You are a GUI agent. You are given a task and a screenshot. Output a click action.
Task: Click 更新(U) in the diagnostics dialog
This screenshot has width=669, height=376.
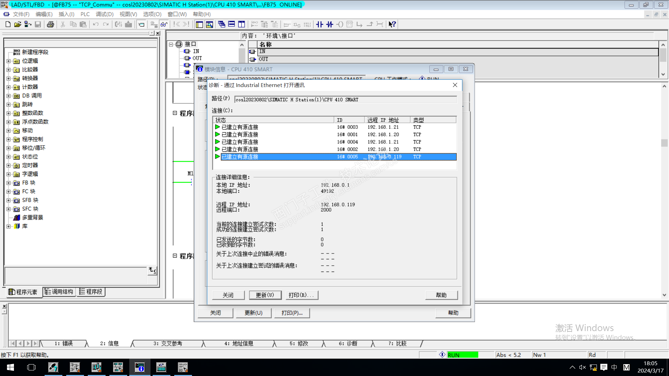(x=264, y=295)
